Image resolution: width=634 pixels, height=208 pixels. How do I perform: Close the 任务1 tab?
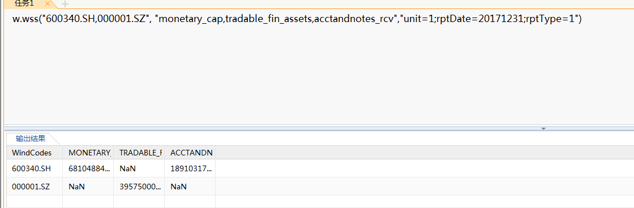pos(48,3)
